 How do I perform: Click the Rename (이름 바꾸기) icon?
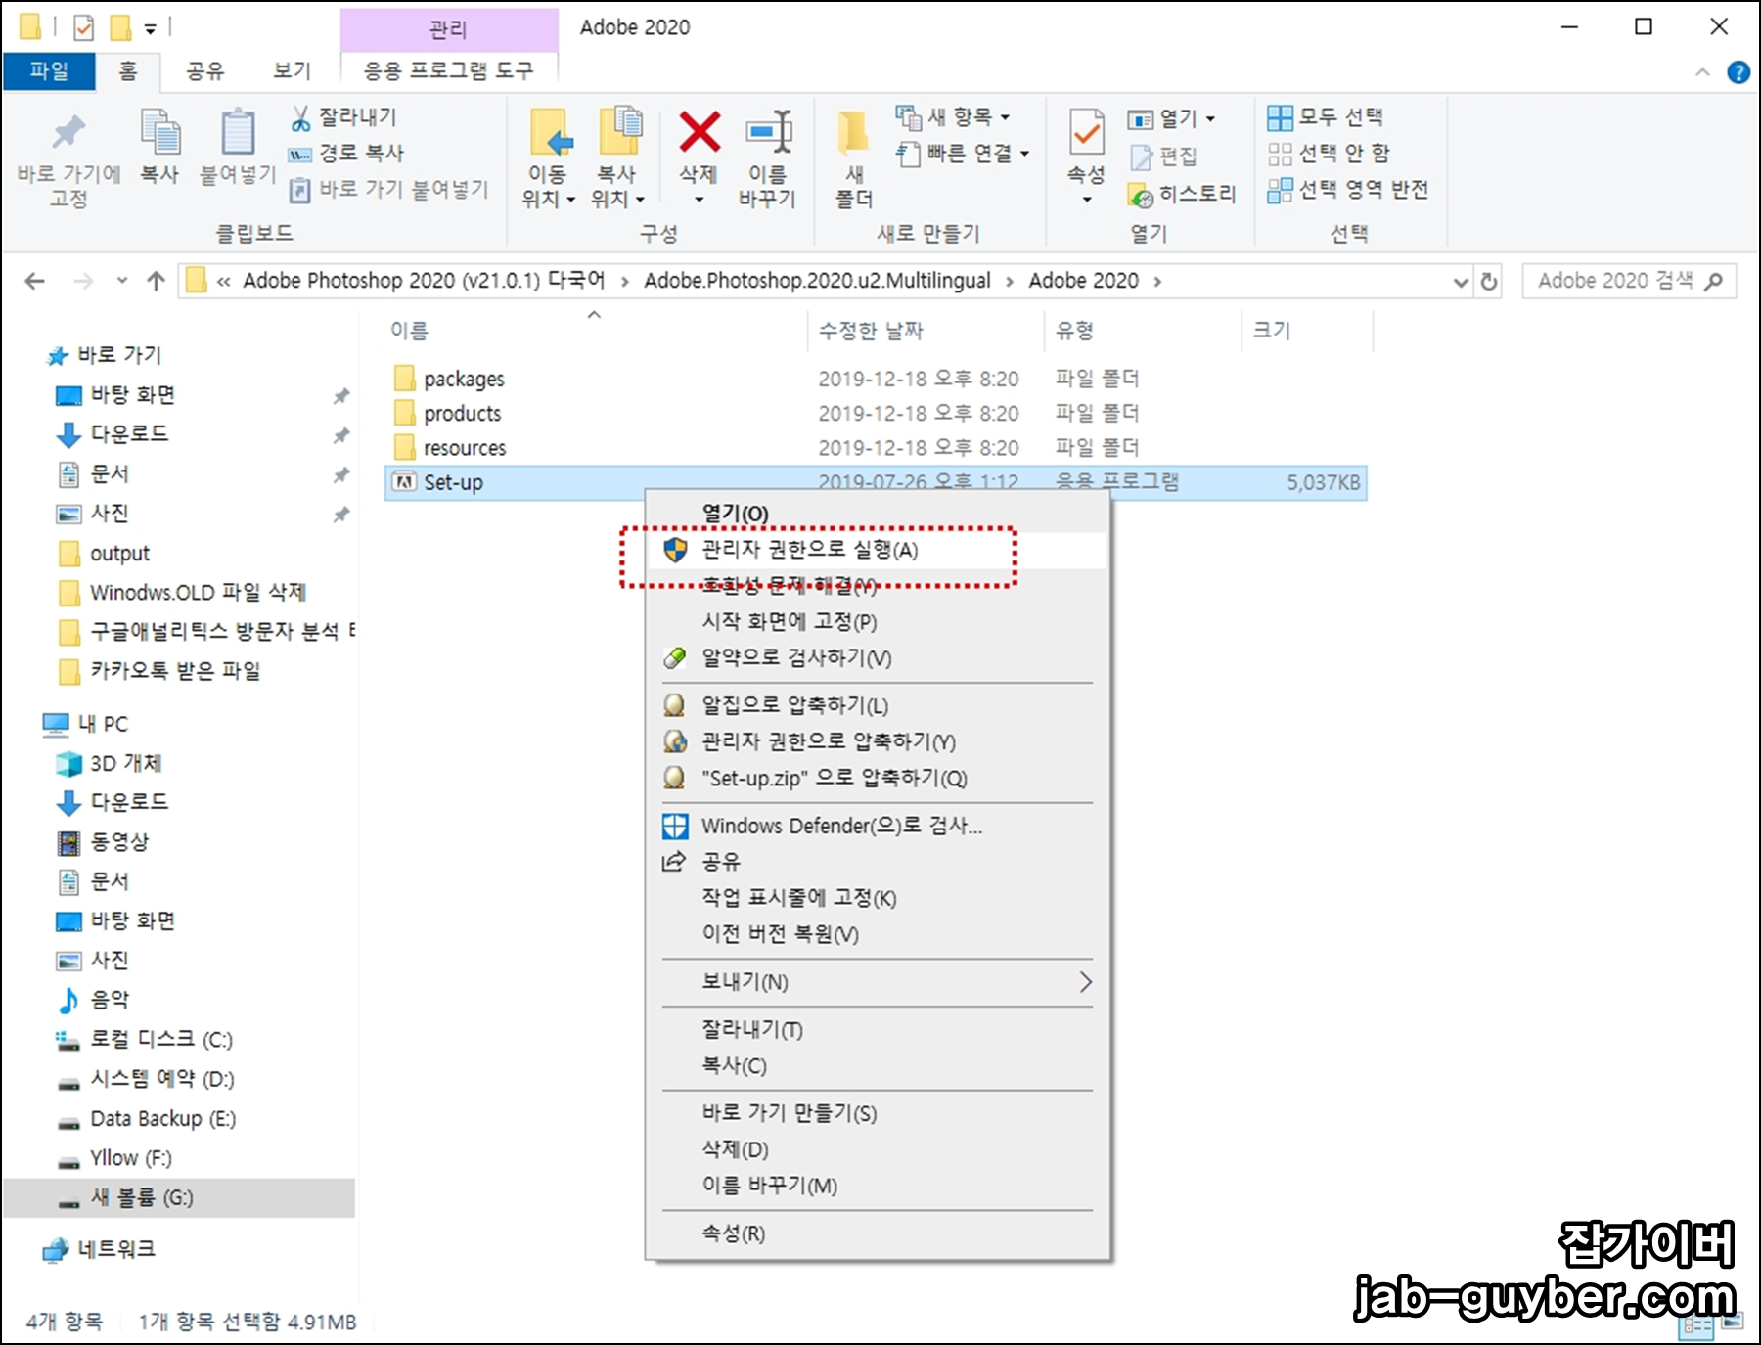(769, 132)
